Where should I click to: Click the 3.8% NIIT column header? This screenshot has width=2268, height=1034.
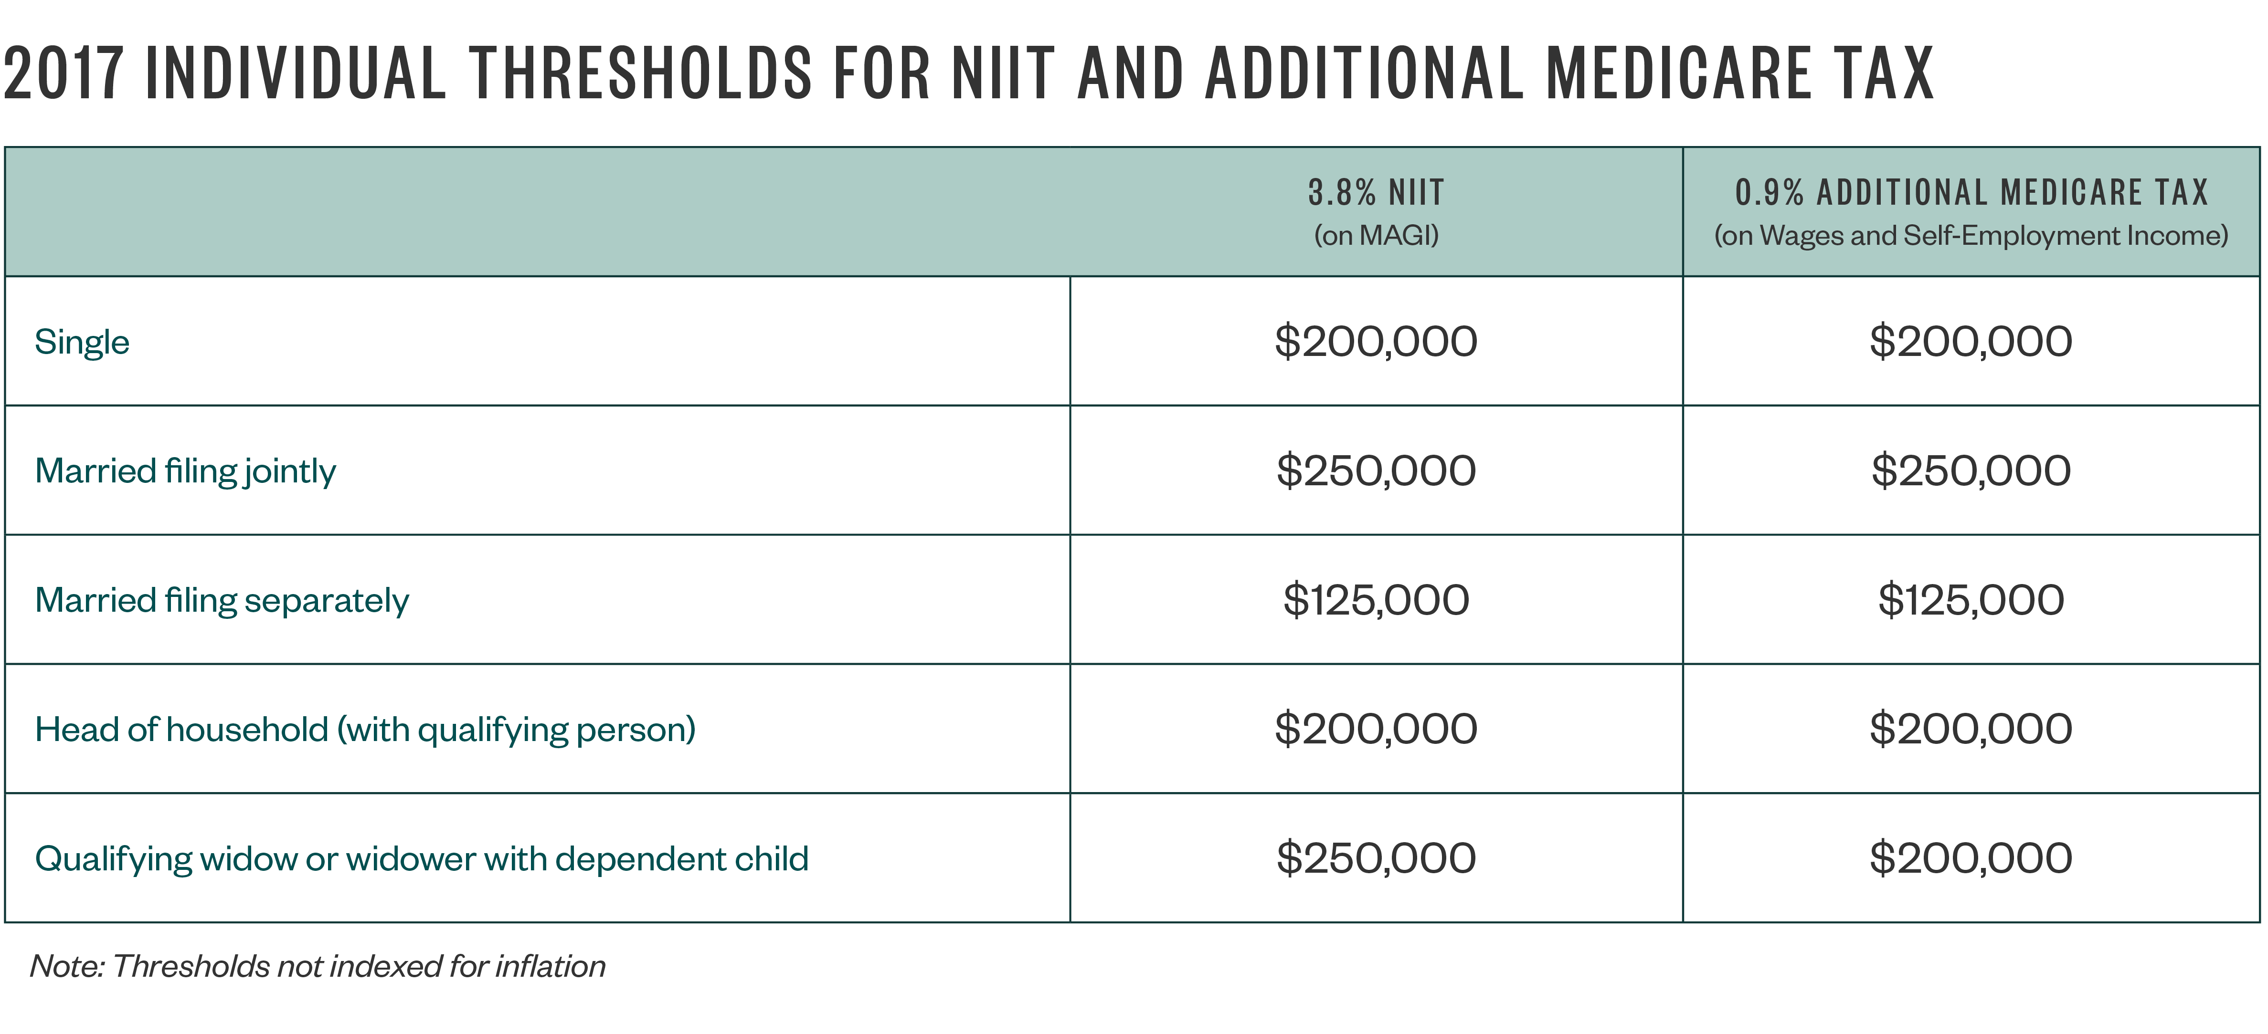[1375, 193]
